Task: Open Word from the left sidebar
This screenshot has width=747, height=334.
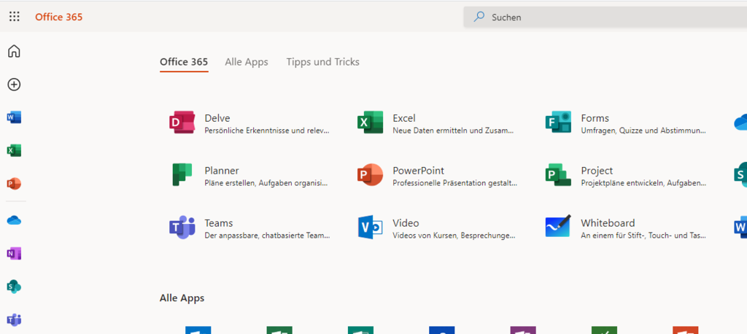Action: (15, 117)
